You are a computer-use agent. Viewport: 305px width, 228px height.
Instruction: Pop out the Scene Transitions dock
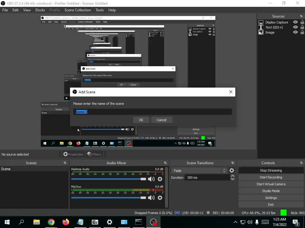pyautogui.click(x=232, y=163)
